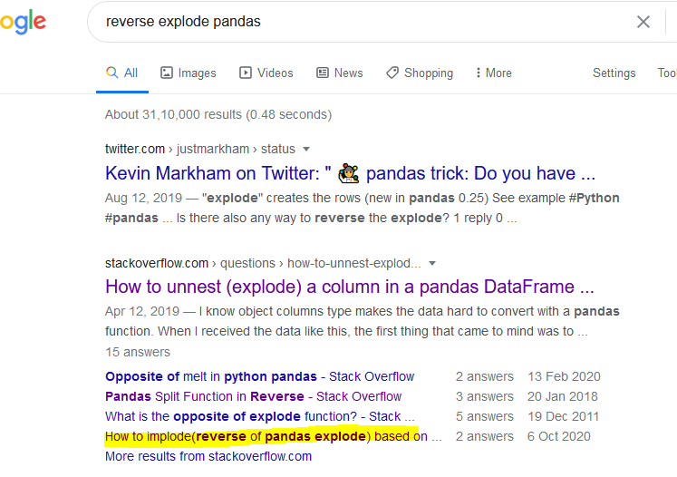This screenshot has width=677, height=477.
Task: Click the Images tab picture icon
Action: (167, 73)
